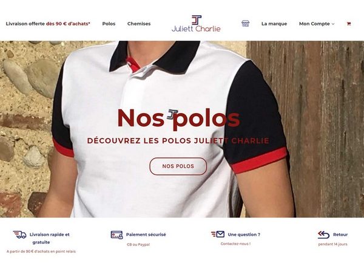Screen dimensions: 364x268
Task: Click the Juliett Charlie logo
Action: 196,24
